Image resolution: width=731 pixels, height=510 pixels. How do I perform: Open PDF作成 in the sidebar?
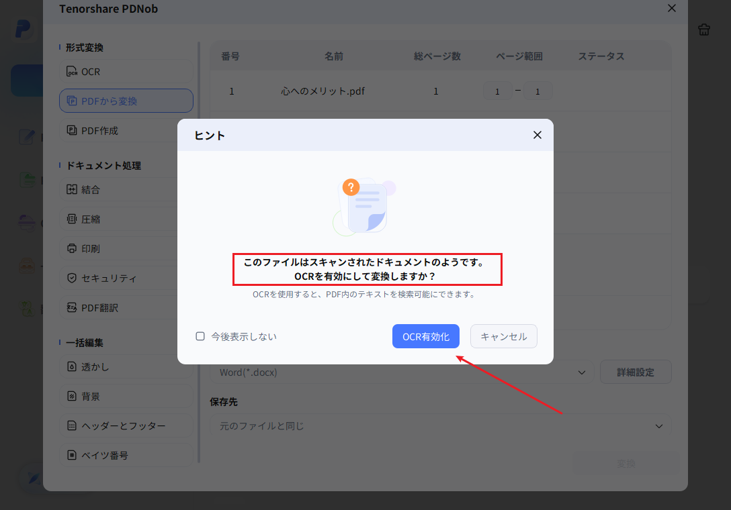coord(126,130)
